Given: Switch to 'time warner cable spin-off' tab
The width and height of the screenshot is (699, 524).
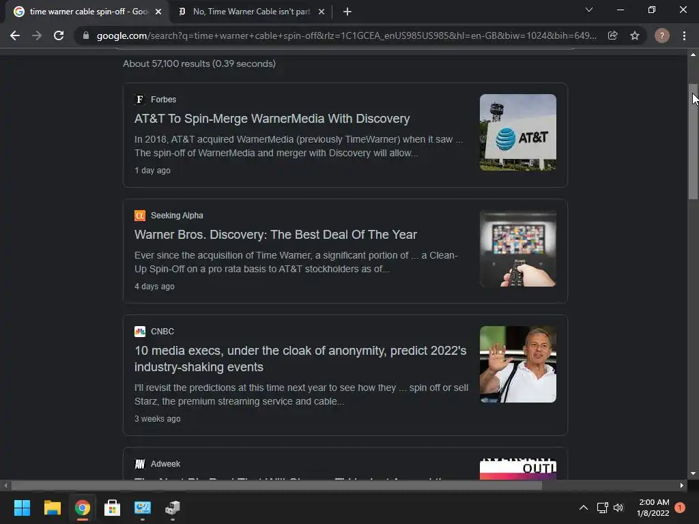Looking at the screenshot, I should click(x=87, y=12).
